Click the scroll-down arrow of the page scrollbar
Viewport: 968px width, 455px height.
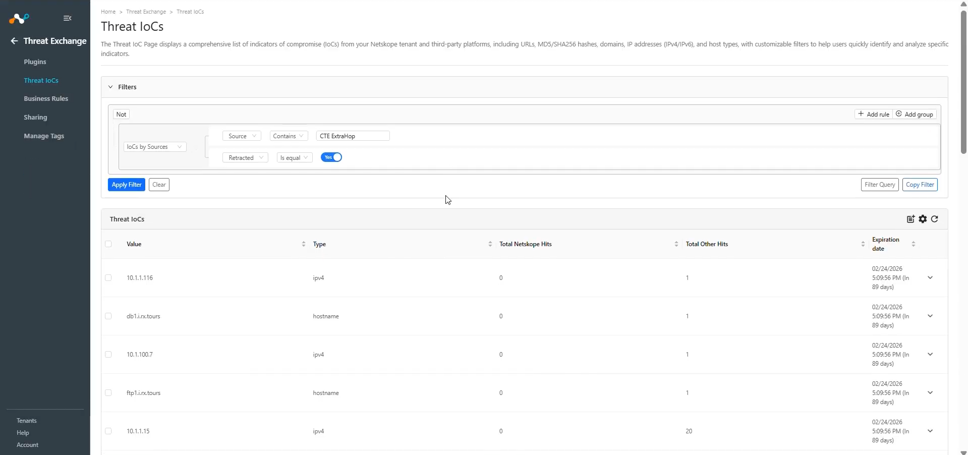[x=963, y=452]
